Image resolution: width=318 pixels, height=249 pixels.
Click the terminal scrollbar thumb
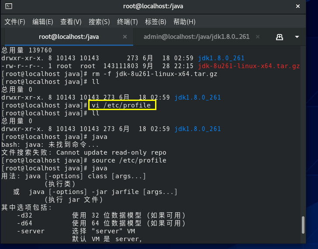303,225
